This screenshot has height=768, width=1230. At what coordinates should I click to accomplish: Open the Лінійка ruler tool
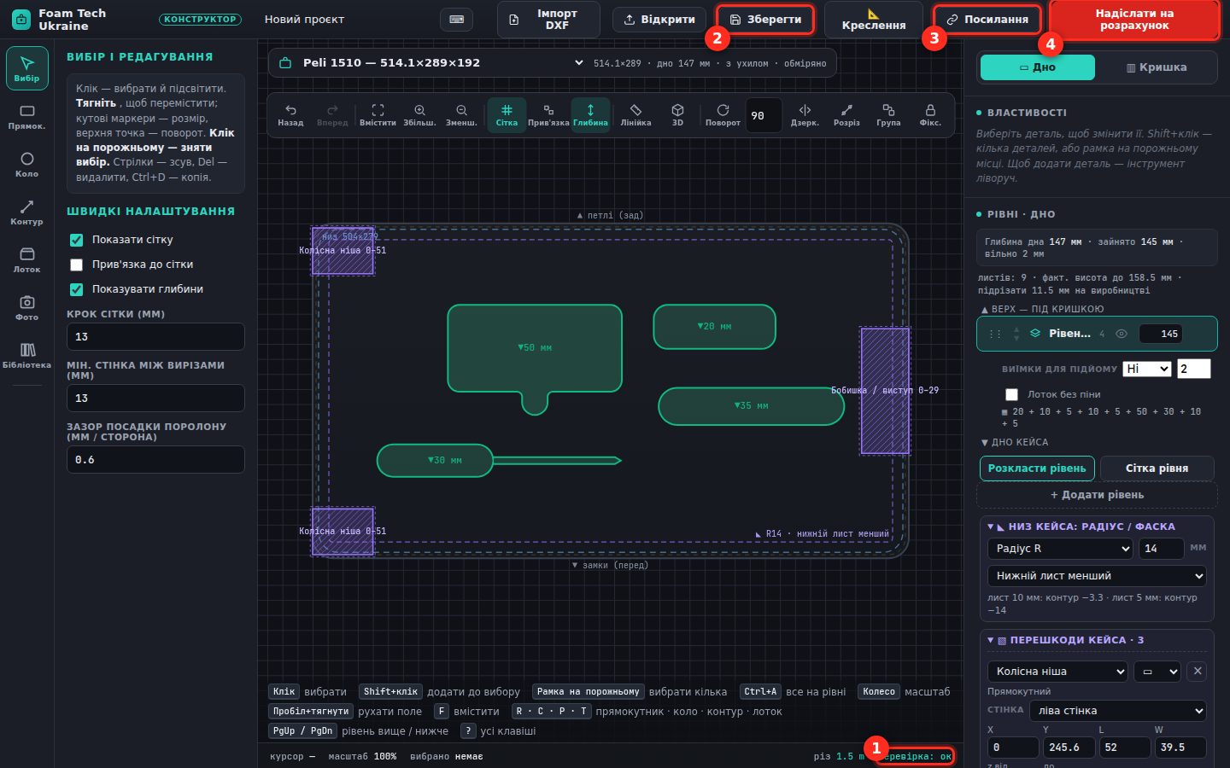tap(635, 115)
